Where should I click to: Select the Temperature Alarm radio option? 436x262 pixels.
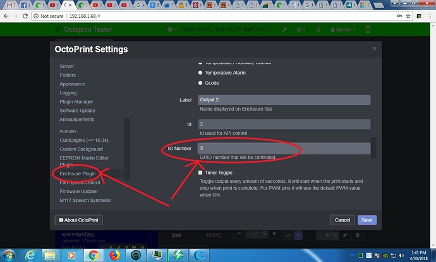click(200, 73)
